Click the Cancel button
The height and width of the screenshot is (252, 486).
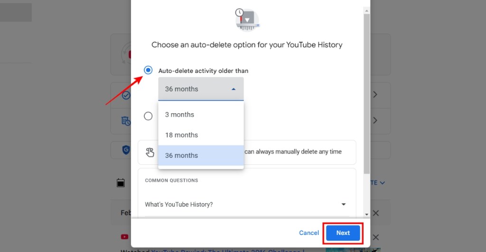coord(308,233)
